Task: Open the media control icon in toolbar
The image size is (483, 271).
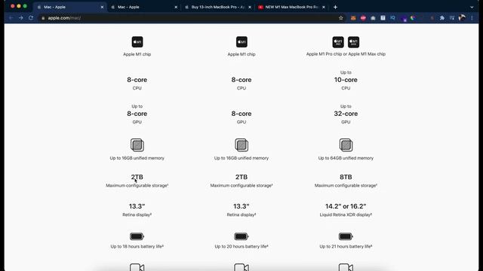Action: click(x=452, y=18)
